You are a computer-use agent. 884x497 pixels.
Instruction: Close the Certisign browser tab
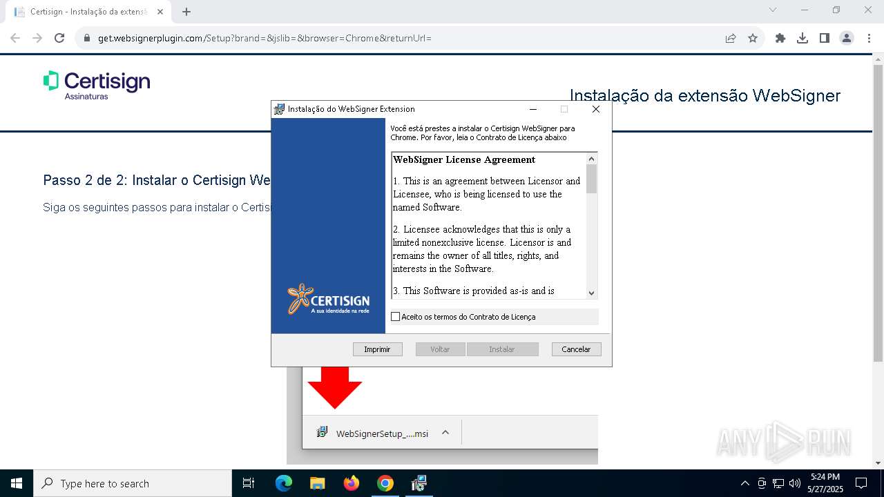[x=160, y=12]
